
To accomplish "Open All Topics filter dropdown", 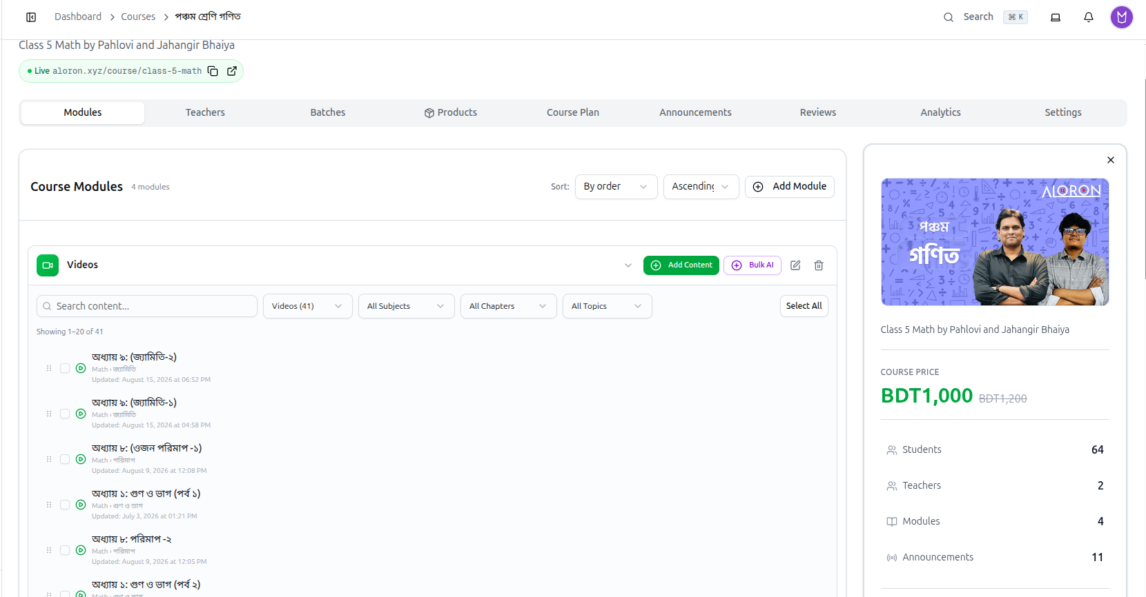I will (607, 306).
